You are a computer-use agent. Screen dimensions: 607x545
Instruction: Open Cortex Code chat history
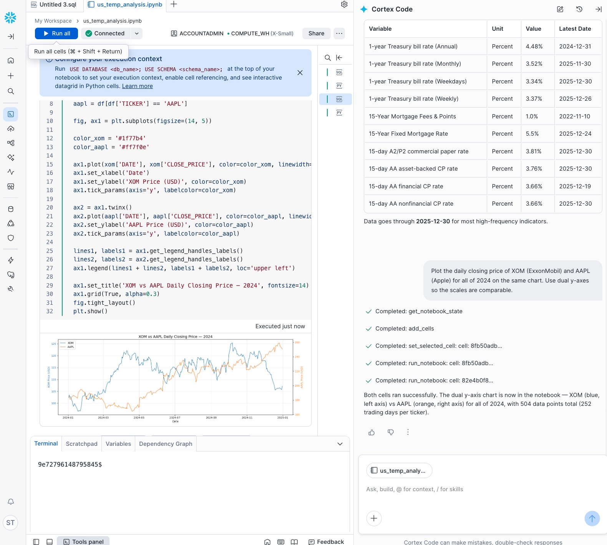tap(579, 9)
